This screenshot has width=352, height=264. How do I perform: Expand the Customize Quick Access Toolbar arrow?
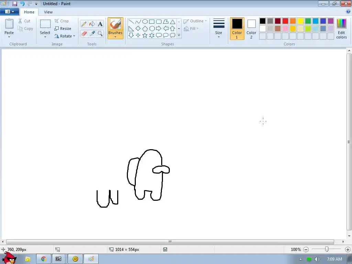(x=36, y=4)
